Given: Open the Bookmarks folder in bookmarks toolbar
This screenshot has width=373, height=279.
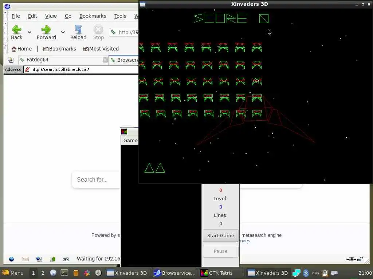Looking at the screenshot, I should point(59,49).
